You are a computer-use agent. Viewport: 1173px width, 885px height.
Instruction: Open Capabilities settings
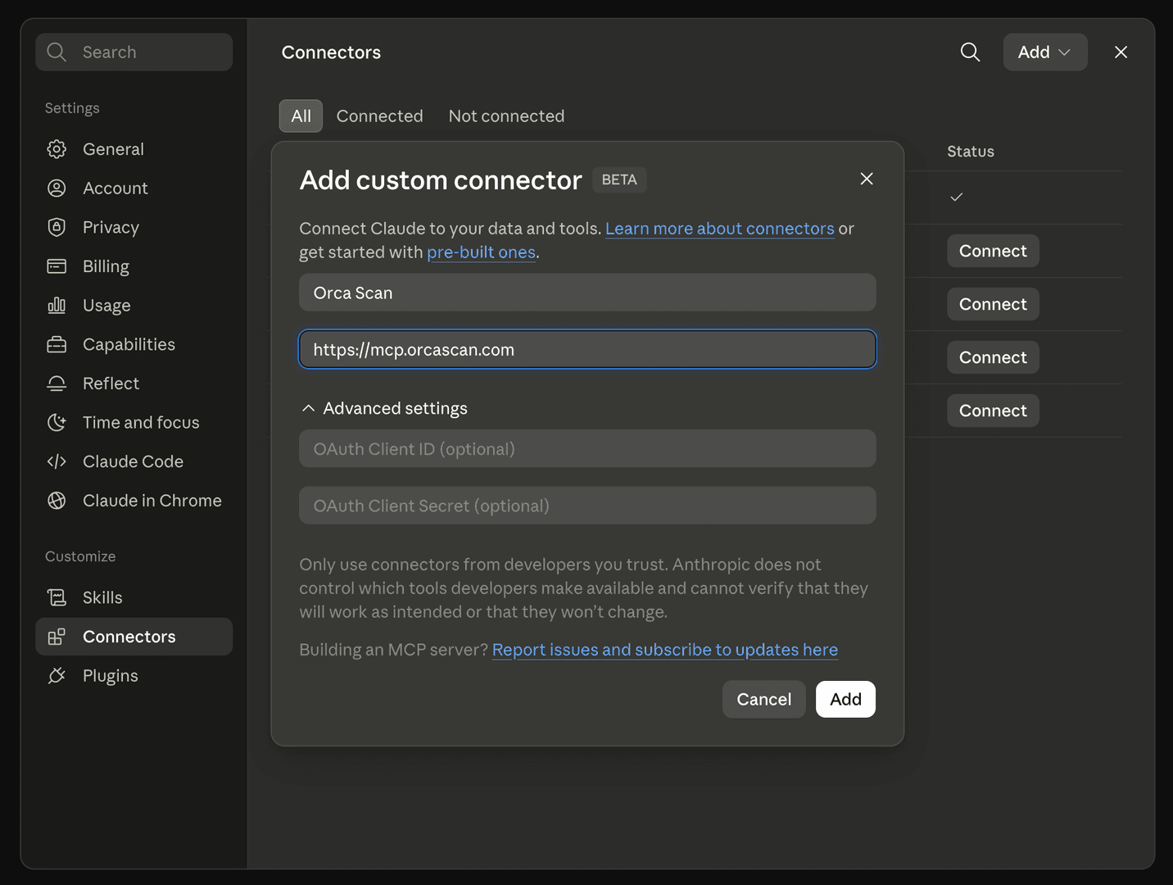[x=134, y=344]
